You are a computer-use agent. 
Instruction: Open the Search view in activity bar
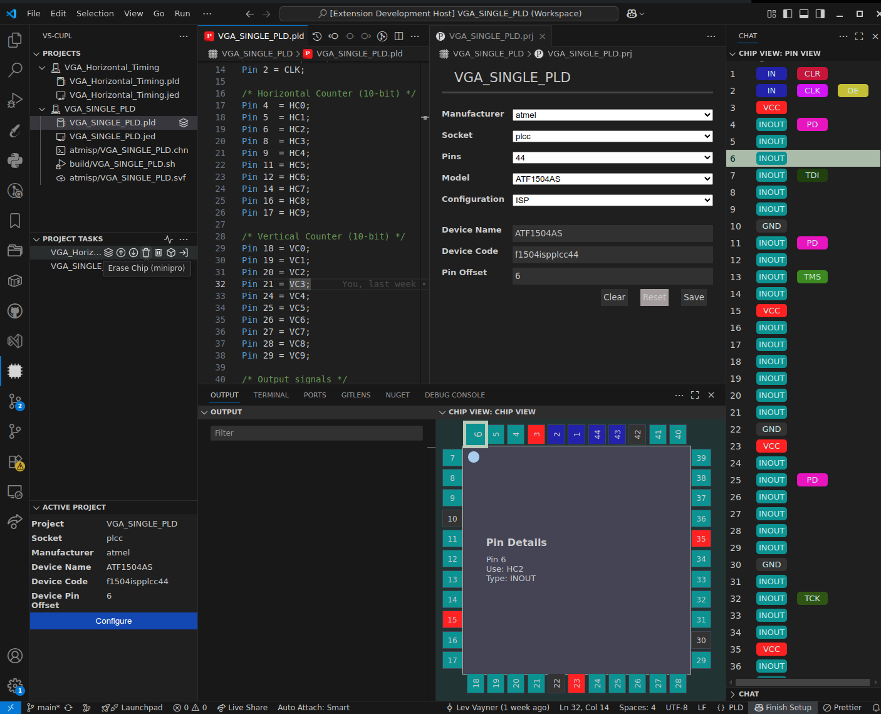pyautogui.click(x=15, y=70)
